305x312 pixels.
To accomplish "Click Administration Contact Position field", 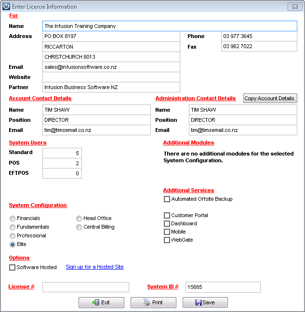I will [243, 120].
